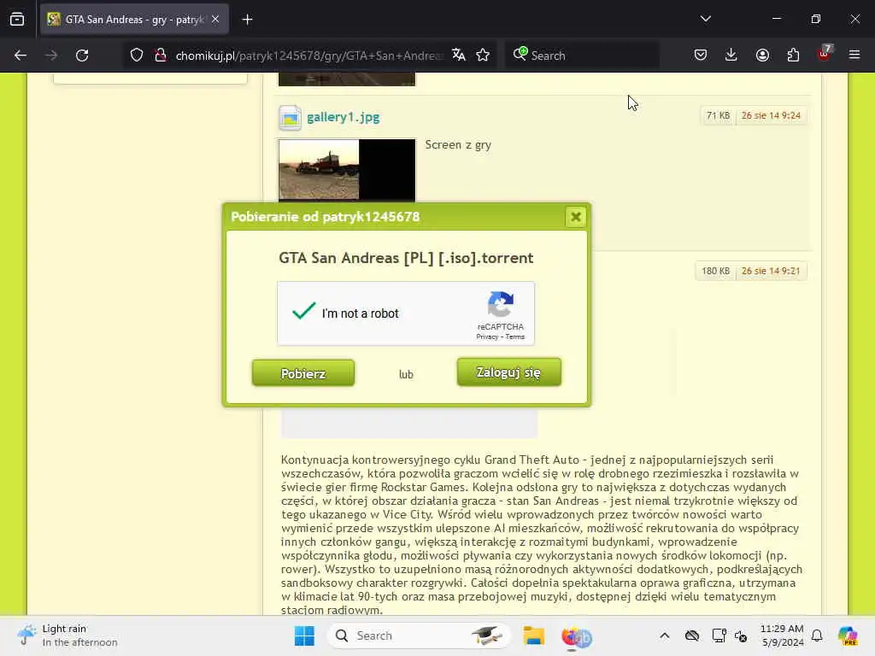This screenshot has width=875, height=656.
Task: Click the 26 sie 14 9:24 date
Action: click(771, 115)
